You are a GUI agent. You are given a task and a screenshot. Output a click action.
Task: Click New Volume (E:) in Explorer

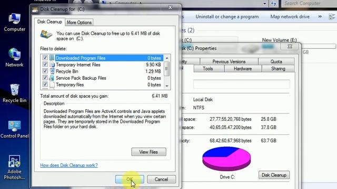[x=279, y=40]
